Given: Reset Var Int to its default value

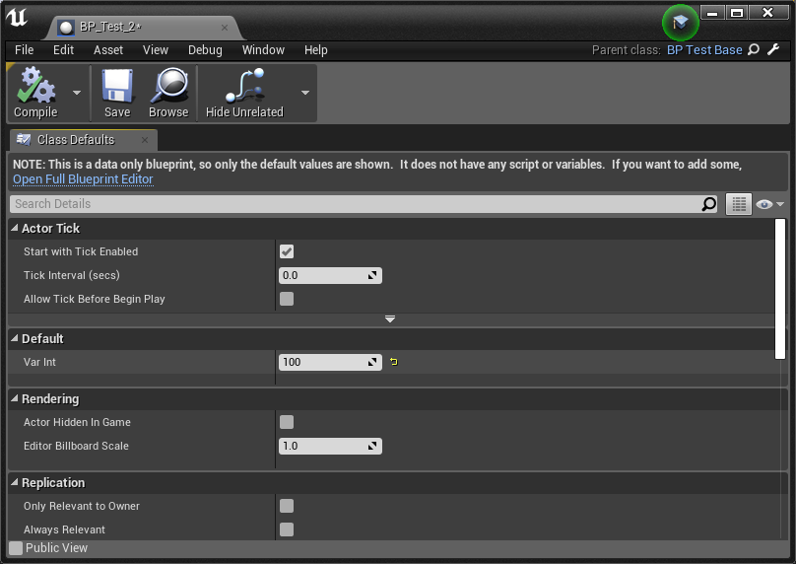Looking at the screenshot, I should pyautogui.click(x=393, y=362).
